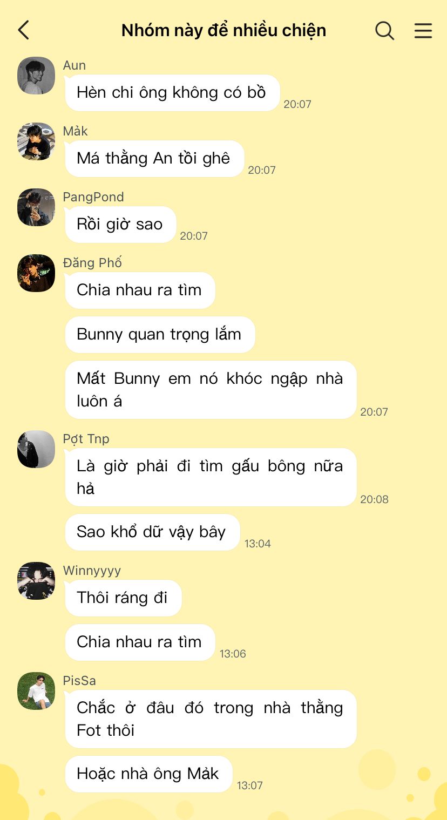
Task: Select the "Thôi ráng đi" message
Action: [123, 598]
